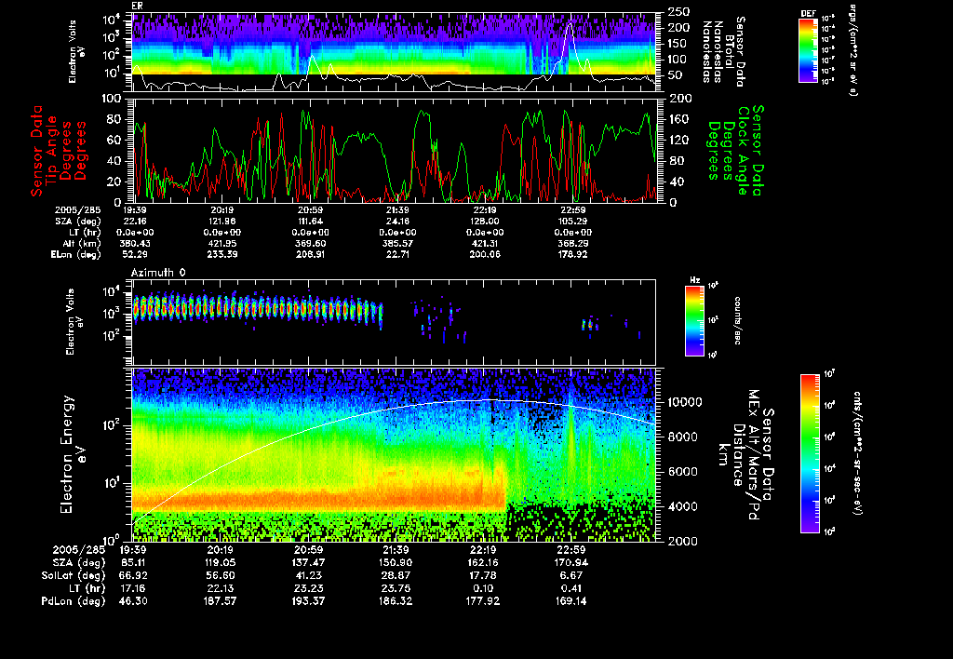953x659 pixels.
Task: Click the 'MEx Alt/Mars/Pd Distance km' axis label
Action: point(745,455)
